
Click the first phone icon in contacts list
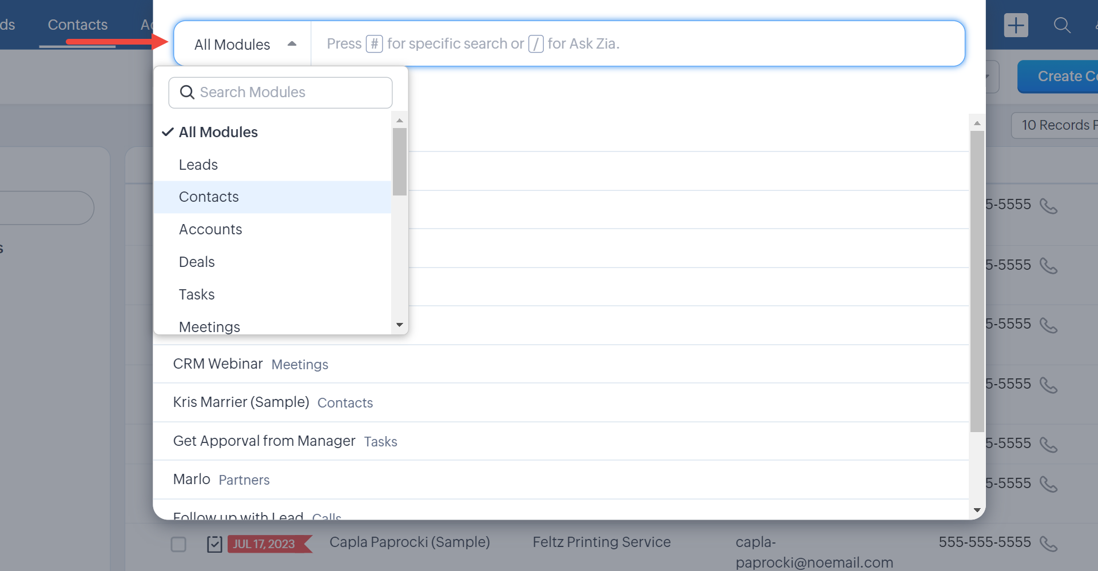(1048, 206)
